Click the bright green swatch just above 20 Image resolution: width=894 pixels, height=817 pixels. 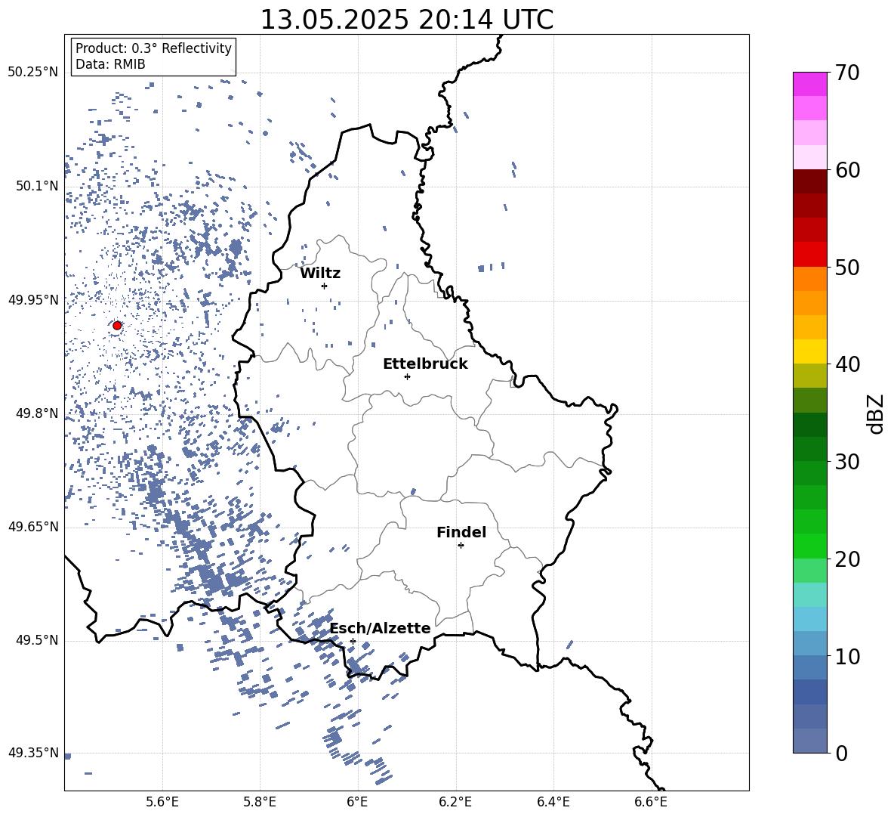[810, 546]
